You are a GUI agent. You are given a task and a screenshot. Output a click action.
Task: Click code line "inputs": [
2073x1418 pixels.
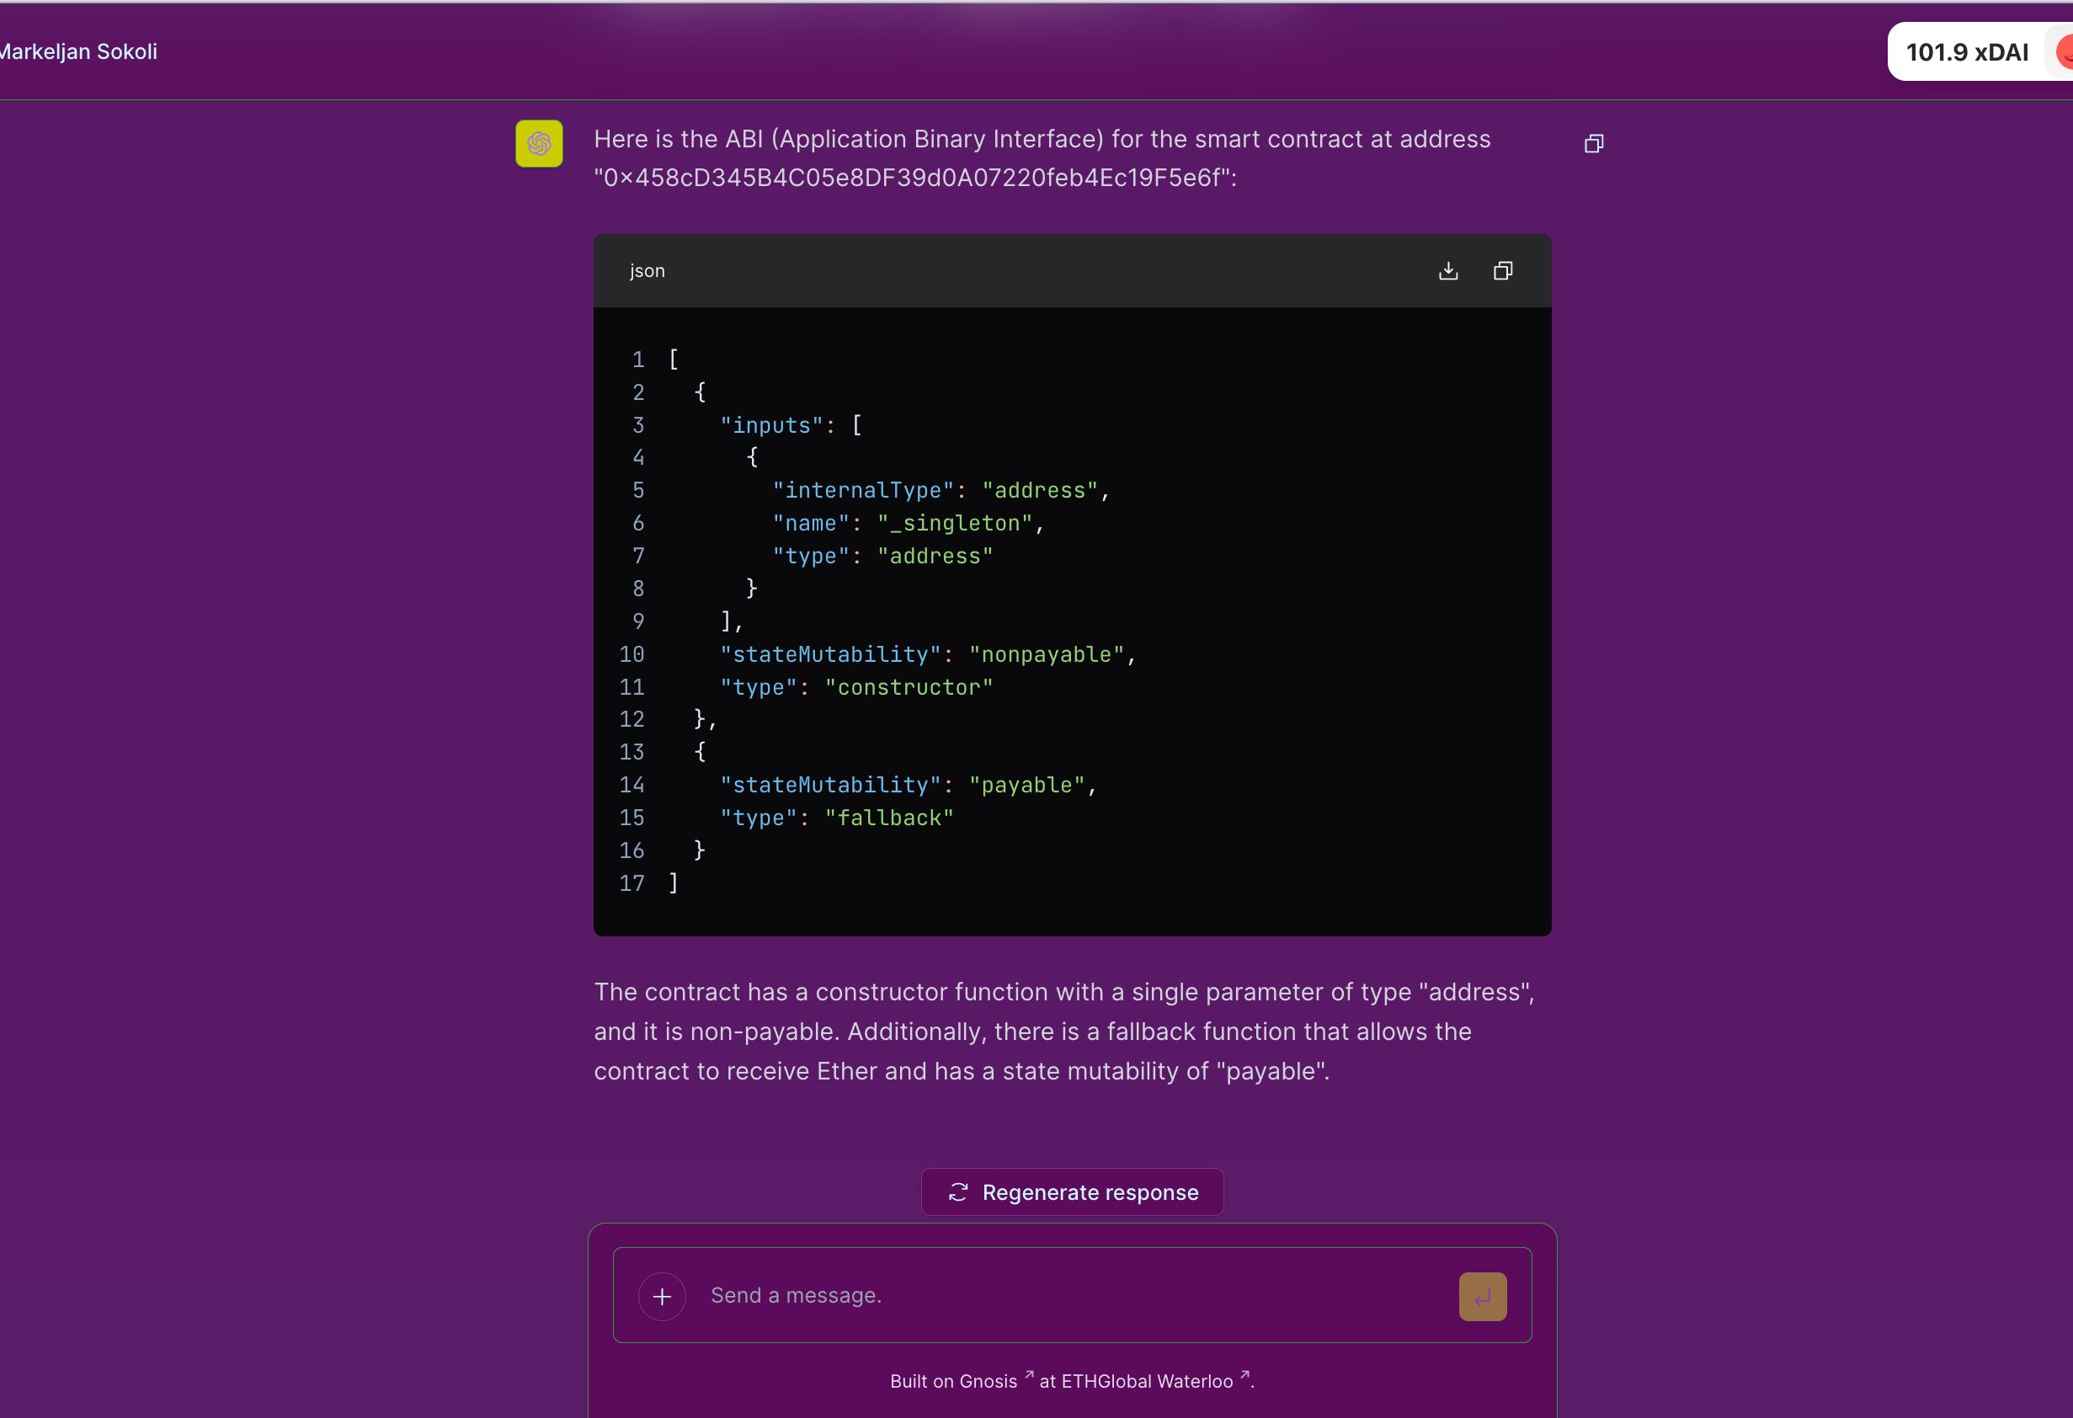tap(791, 425)
